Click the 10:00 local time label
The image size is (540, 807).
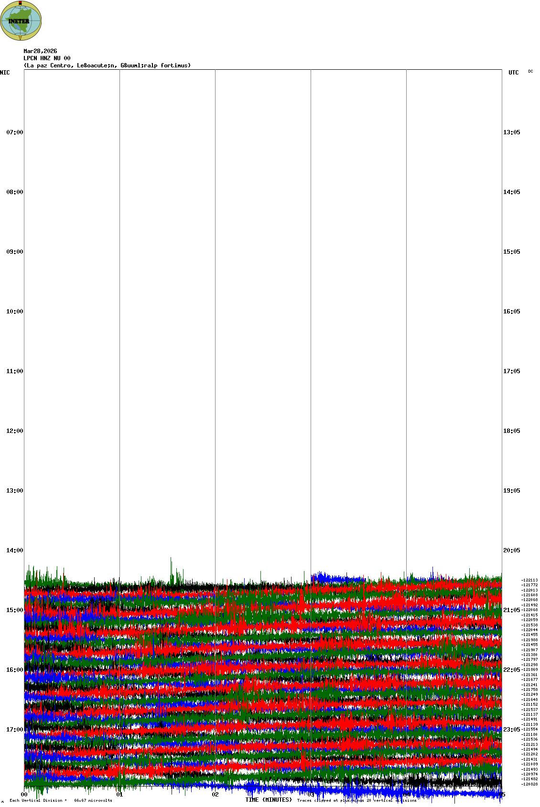click(14, 312)
